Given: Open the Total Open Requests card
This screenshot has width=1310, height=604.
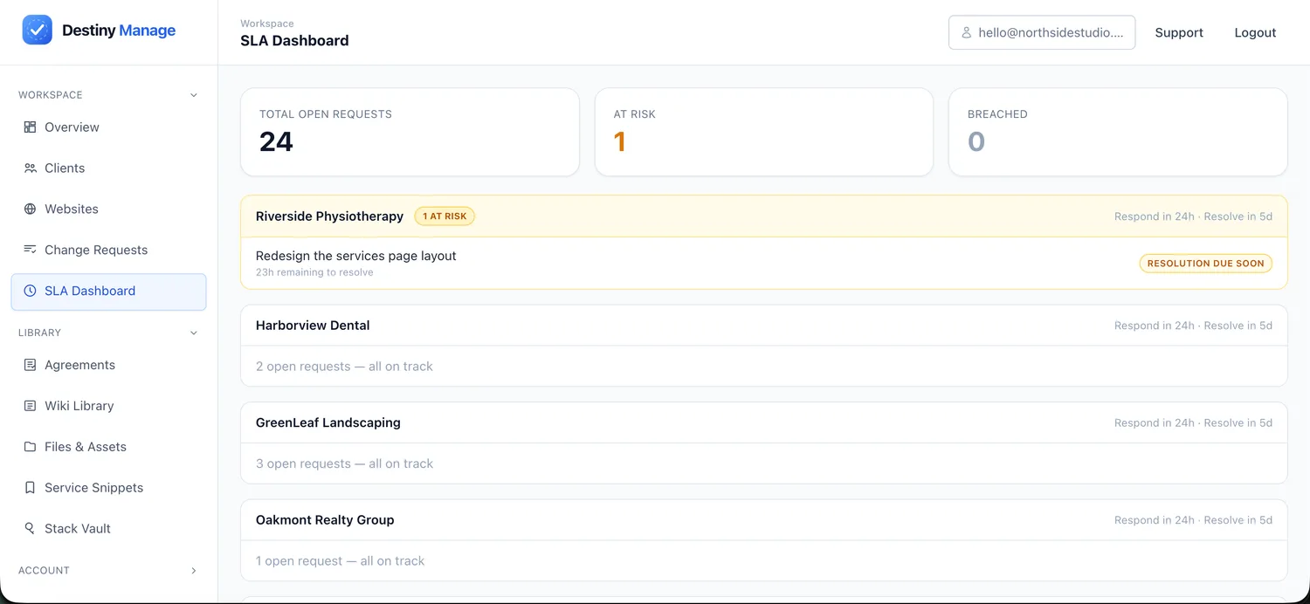Looking at the screenshot, I should point(410,132).
